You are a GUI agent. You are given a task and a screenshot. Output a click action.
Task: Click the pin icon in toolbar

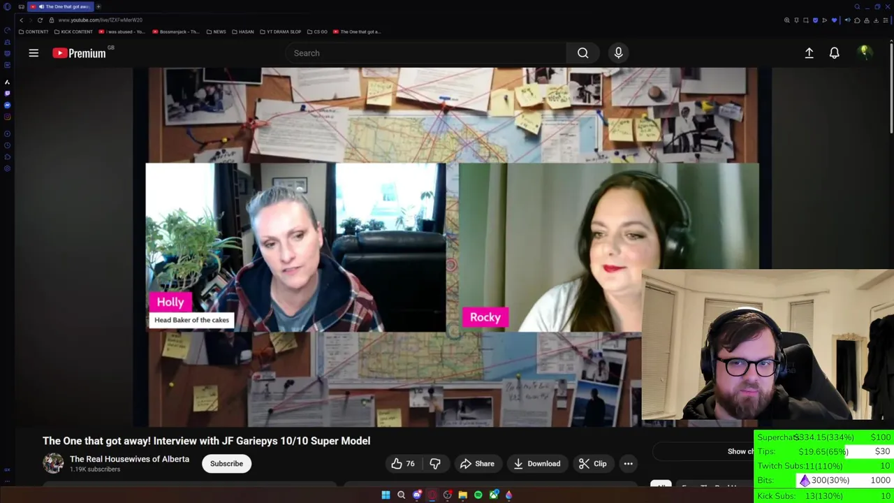pyautogui.click(x=796, y=20)
